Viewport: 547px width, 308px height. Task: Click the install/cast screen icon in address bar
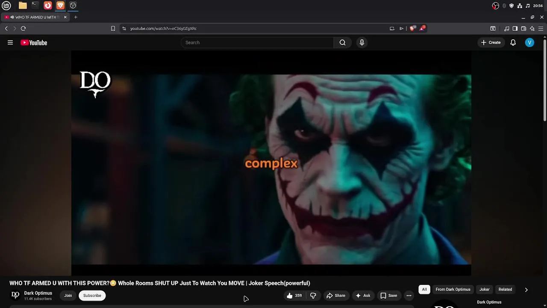click(x=392, y=28)
